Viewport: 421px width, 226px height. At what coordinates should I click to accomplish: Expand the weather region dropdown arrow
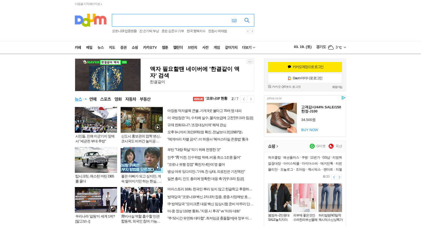[345, 47]
